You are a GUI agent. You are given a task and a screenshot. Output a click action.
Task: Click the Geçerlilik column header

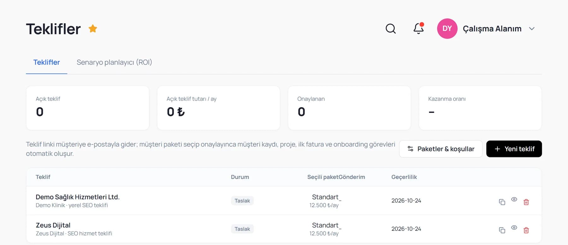point(404,177)
